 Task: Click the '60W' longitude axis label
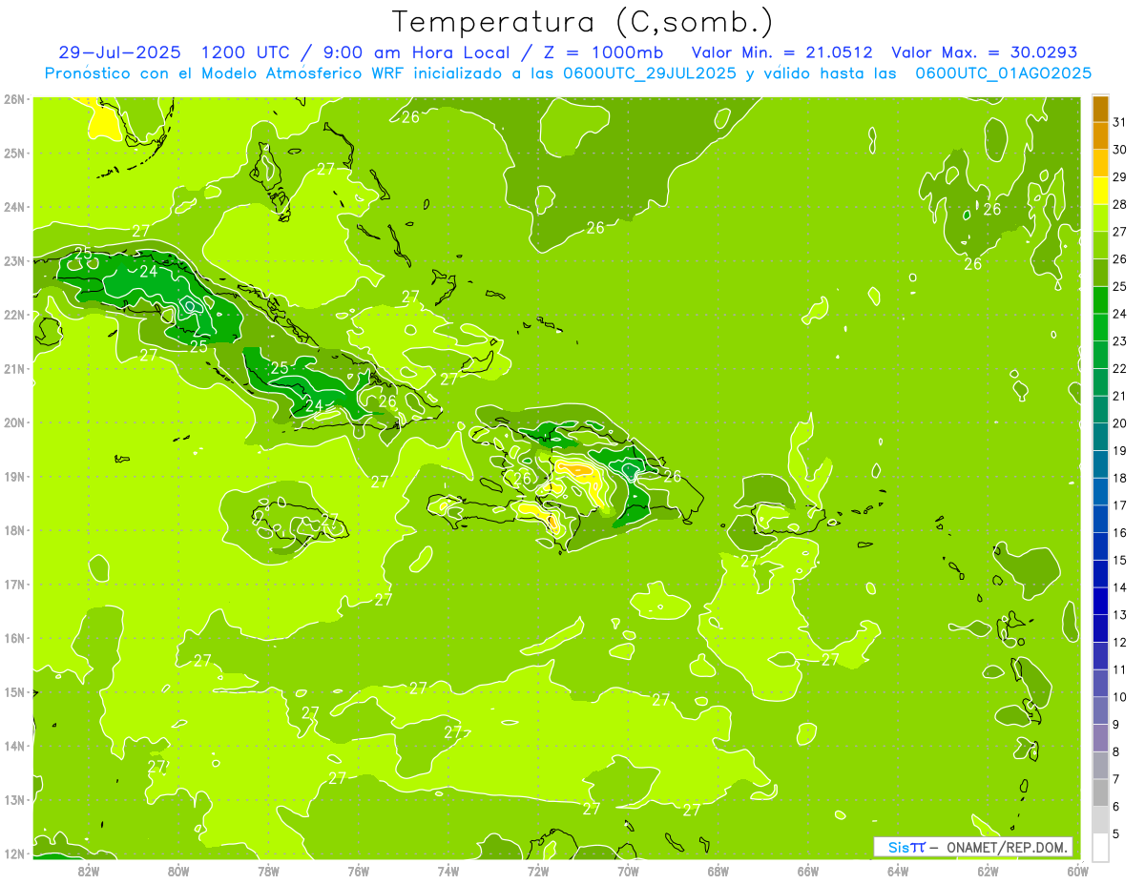[x=1077, y=871]
